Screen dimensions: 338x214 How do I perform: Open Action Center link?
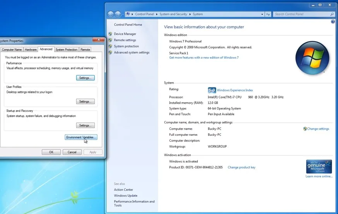(123, 190)
